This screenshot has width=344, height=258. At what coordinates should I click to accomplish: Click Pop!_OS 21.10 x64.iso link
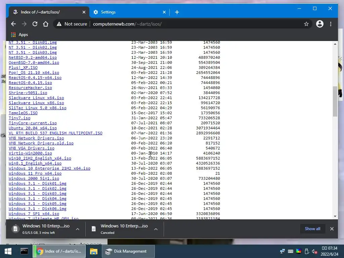pos(34,73)
